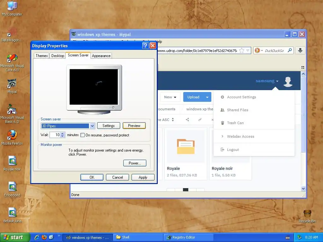Switch to Registry Editor taskbar window

[189, 237]
